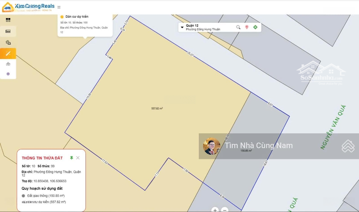Click the 2.73 edge length label
The height and width of the screenshot is (212, 359).
click(126, 22)
